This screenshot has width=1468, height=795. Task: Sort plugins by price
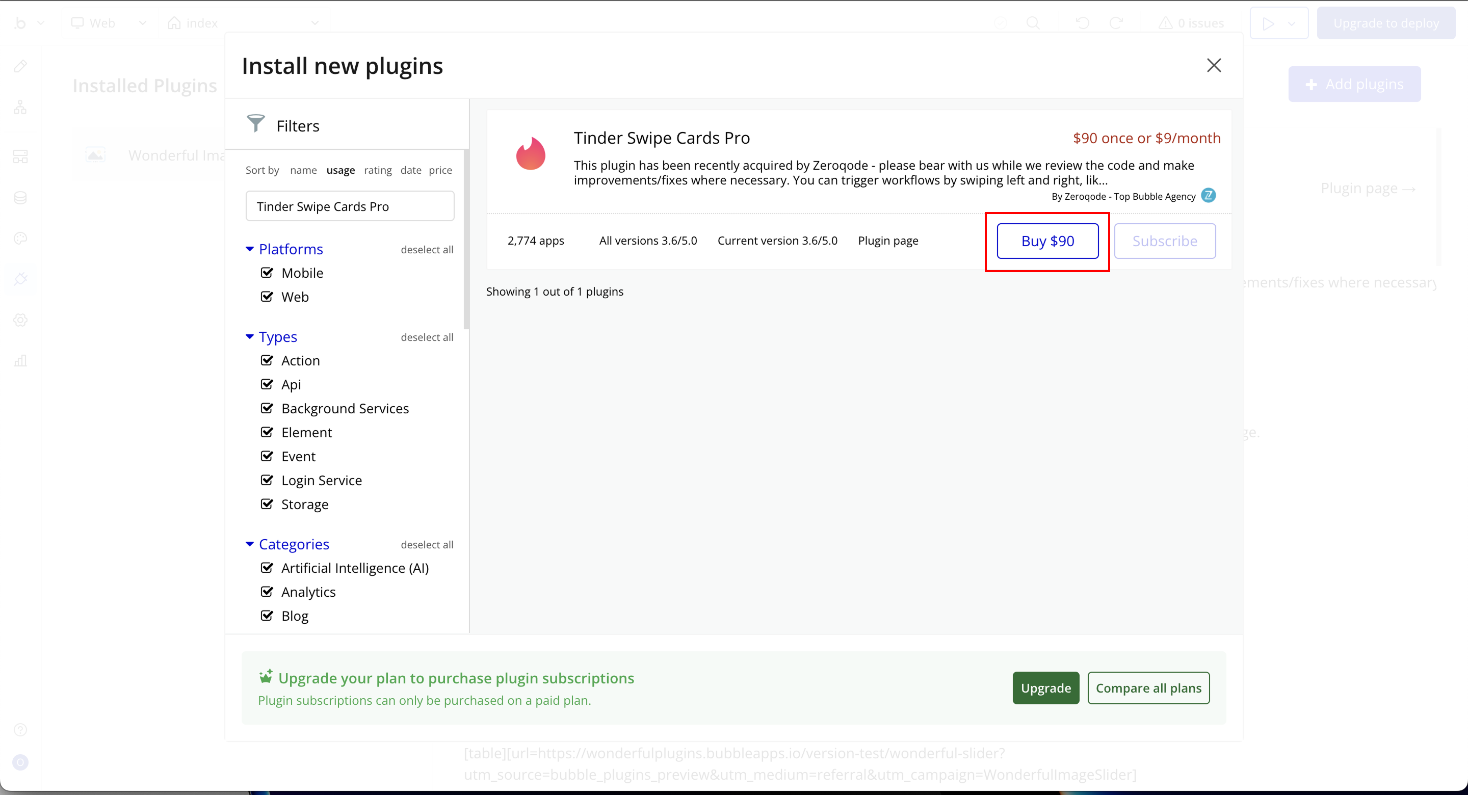coord(440,170)
